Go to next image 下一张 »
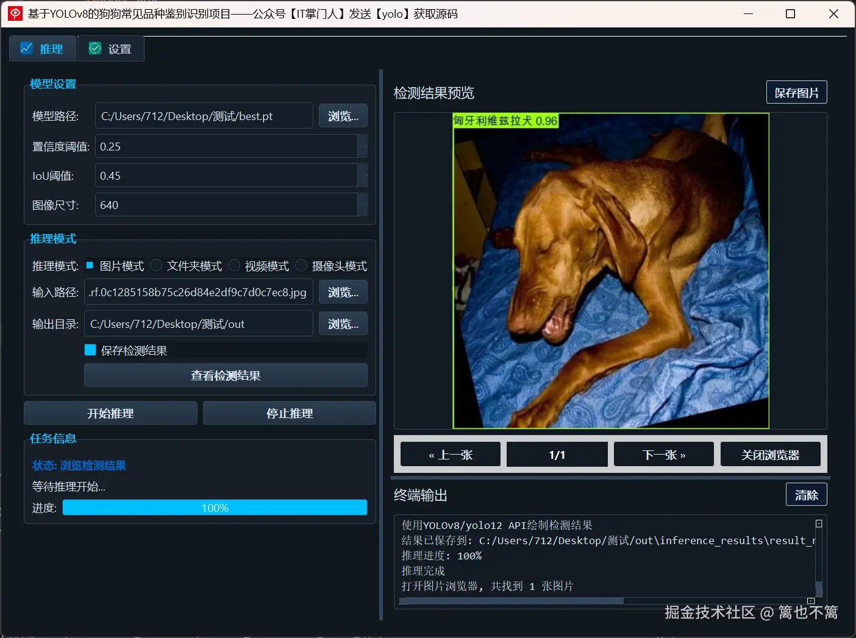856x638 pixels. pyautogui.click(x=664, y=455)
